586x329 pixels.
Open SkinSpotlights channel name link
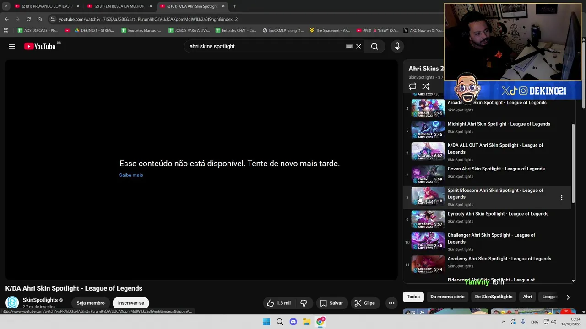[40, 300]
